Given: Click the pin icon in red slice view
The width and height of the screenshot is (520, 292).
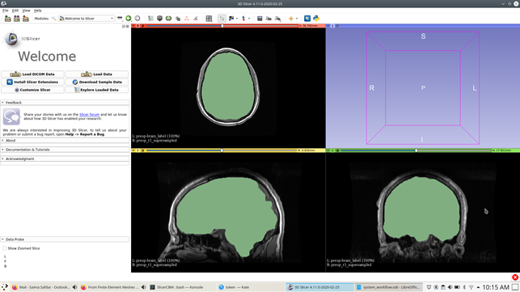Looking at the screenshot, I should [x=134, y=26].
